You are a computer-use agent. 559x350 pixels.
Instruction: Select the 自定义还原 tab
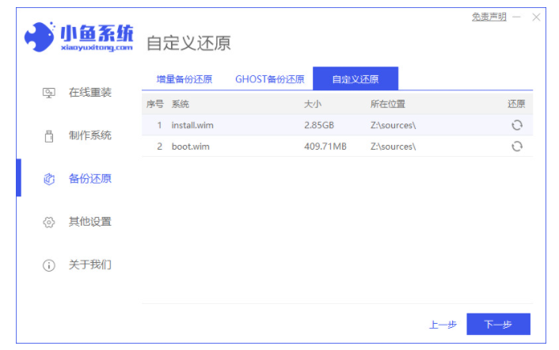[x=356, y=78]
